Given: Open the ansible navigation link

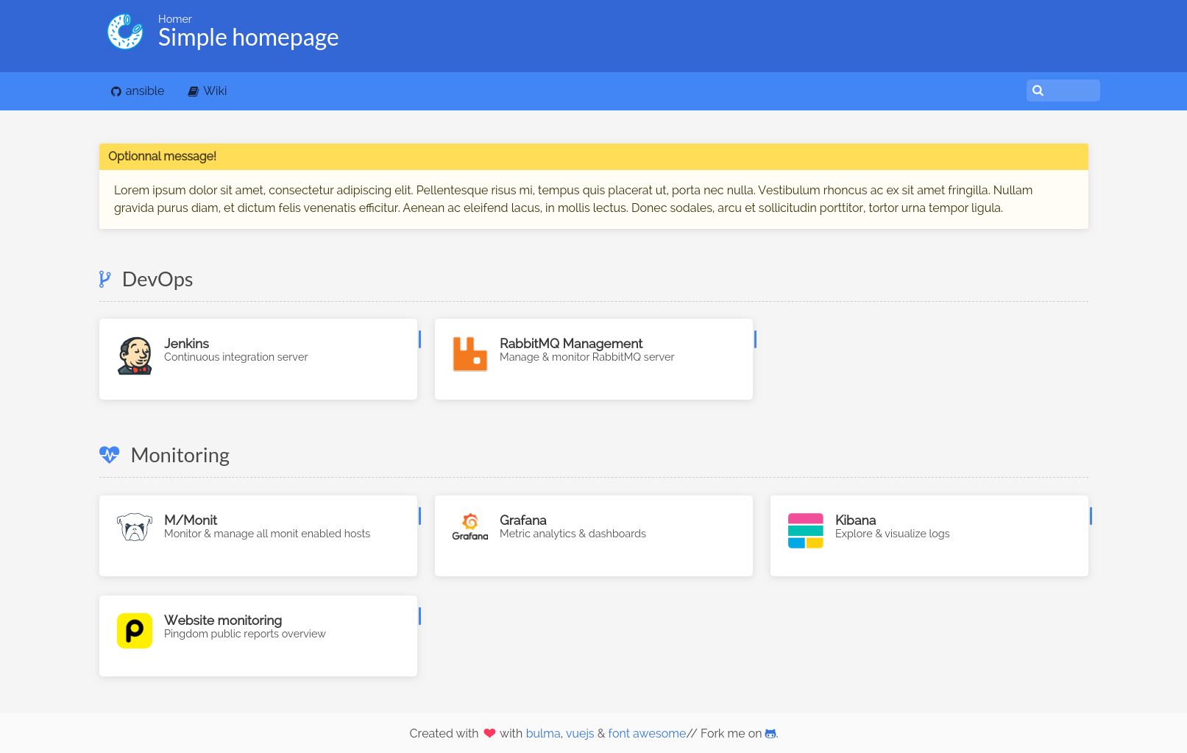Looking at the screenshot, I should click(138, 91).
